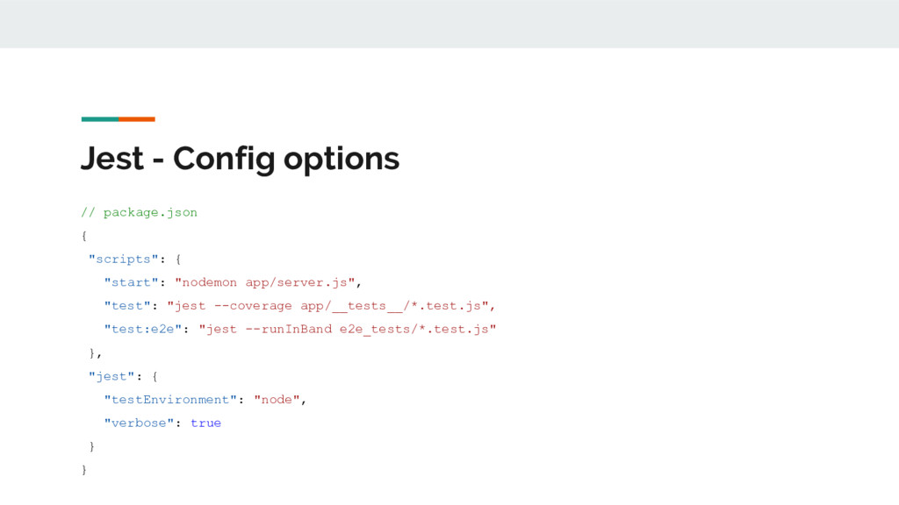The image size is (899, 505).
Task: Click the jest --runInBand command string
Action: pyautogui.click(x=348, y=330)
